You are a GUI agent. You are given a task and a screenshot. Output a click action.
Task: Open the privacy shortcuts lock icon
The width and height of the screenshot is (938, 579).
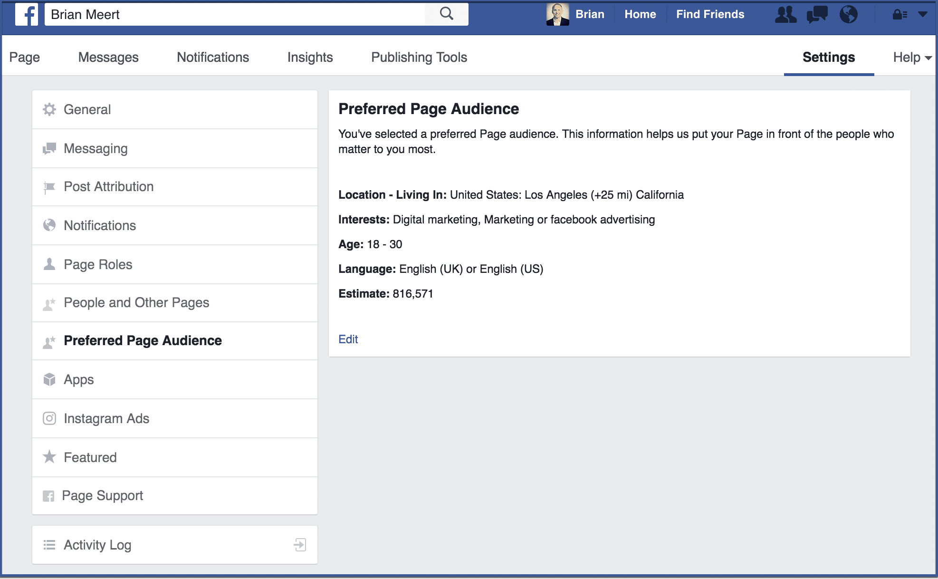click(900, 14)
